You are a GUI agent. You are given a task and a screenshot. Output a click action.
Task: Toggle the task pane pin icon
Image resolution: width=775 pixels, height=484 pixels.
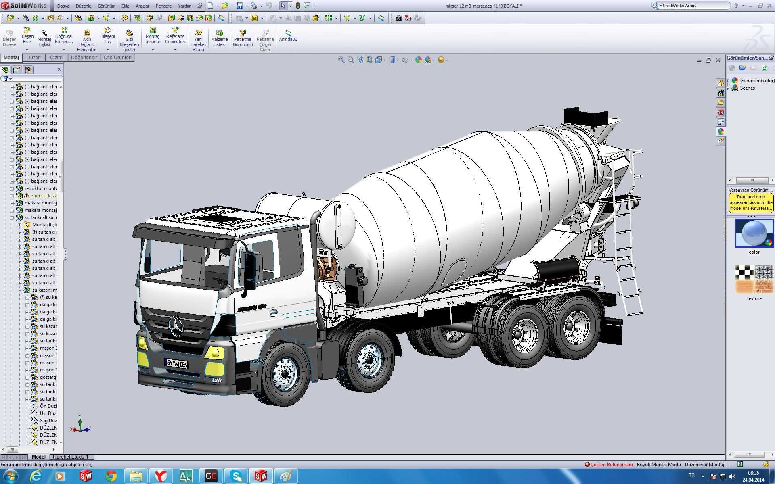point(771,58)
